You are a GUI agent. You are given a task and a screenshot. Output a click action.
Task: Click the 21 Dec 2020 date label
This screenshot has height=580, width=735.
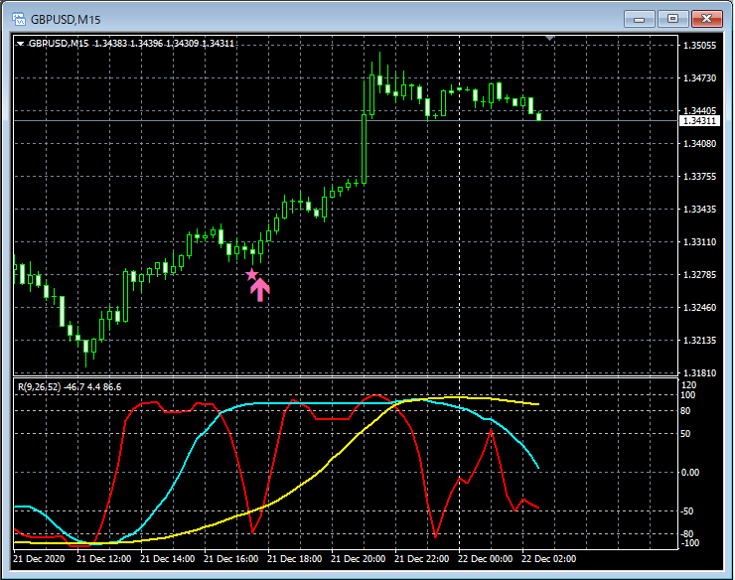coord(41,559)
